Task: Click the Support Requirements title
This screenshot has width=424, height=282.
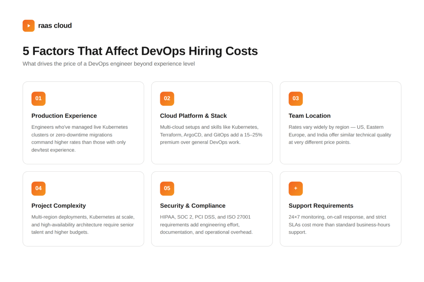Action: click(321, 206)
